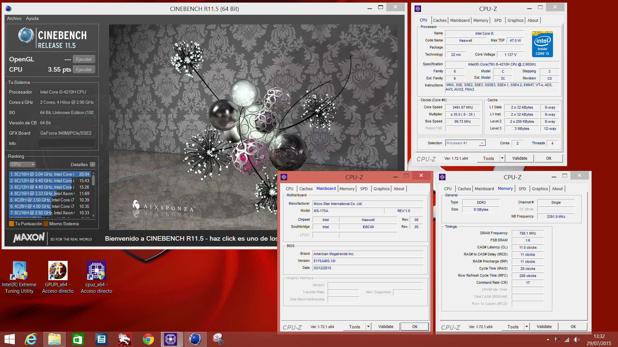
Task: Select ranking row 5 4C/8H 3.50 GHz
Action: click(x=50, y=200)
